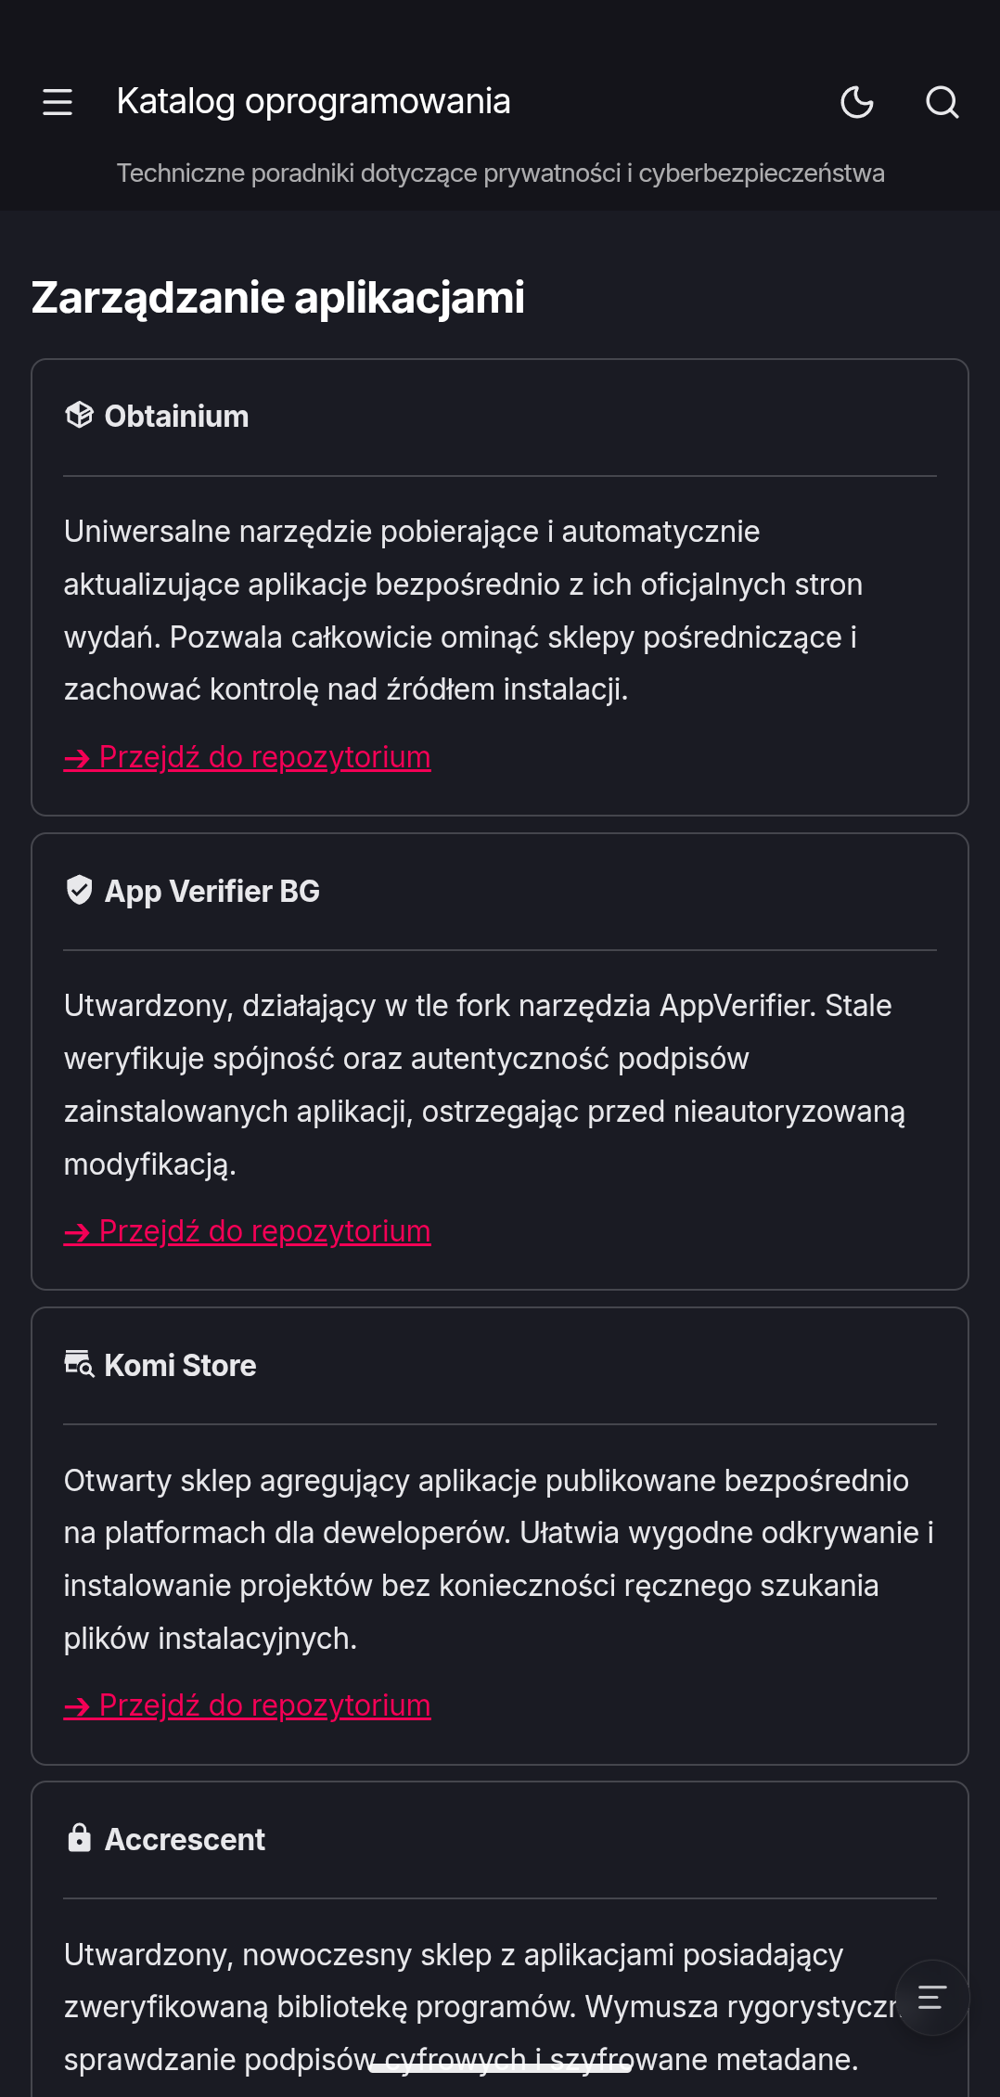This screenshot has height=2097, width=1000.
Task: Click the Komi Store search-shop icon
Action: tap(80, 1364)
